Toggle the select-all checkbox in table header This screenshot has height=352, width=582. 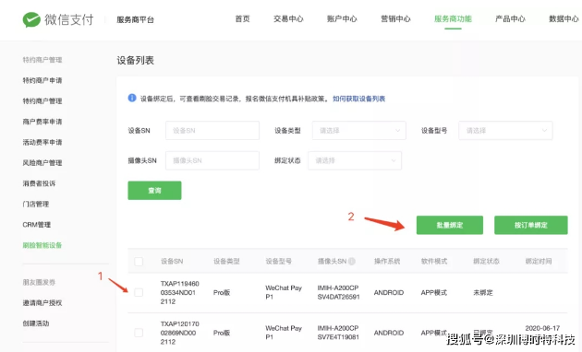pyautogui.click(x=139, y=262)
